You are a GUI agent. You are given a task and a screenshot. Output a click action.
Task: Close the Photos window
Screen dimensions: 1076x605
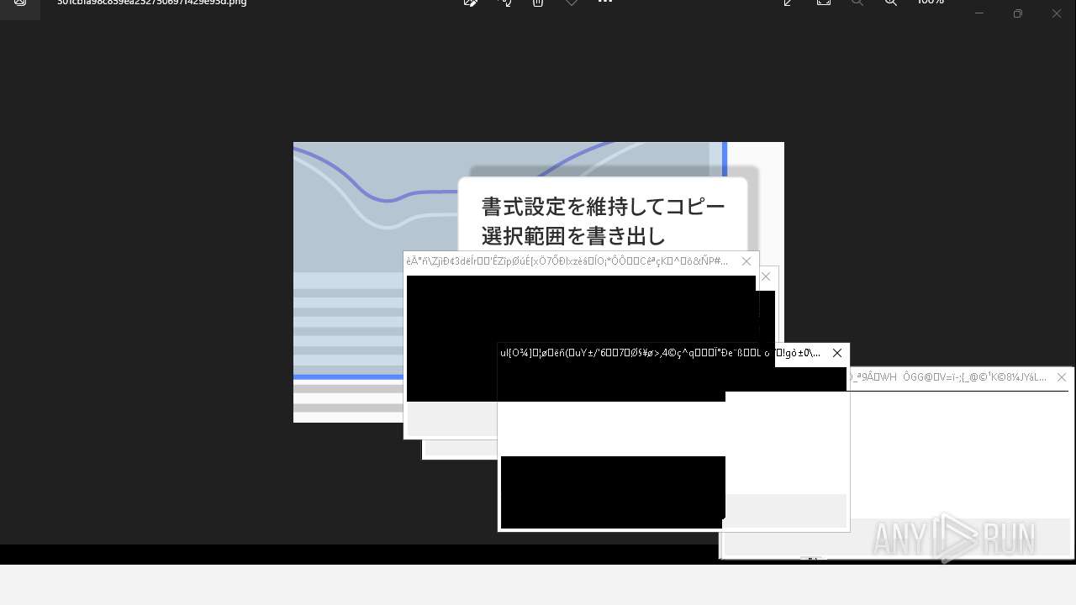1057,13
